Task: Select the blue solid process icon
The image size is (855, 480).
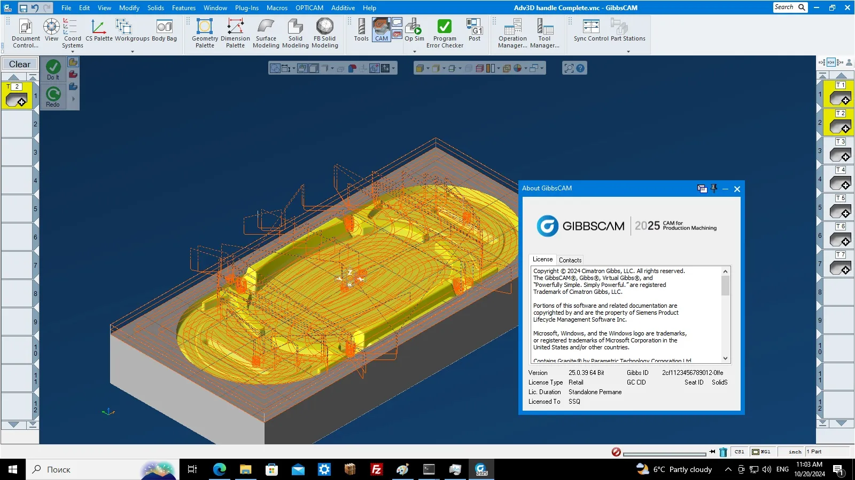Action: (73, 86)
